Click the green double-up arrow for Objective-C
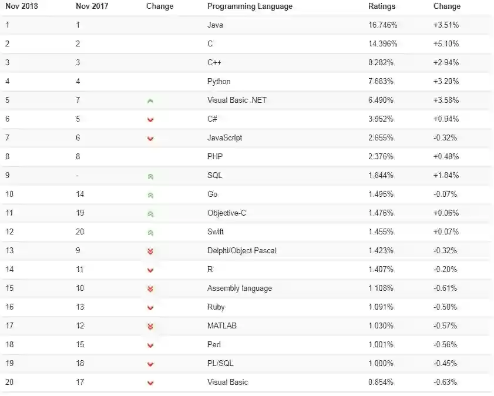This screenshot has width=494, height=396. coord(150,214)
